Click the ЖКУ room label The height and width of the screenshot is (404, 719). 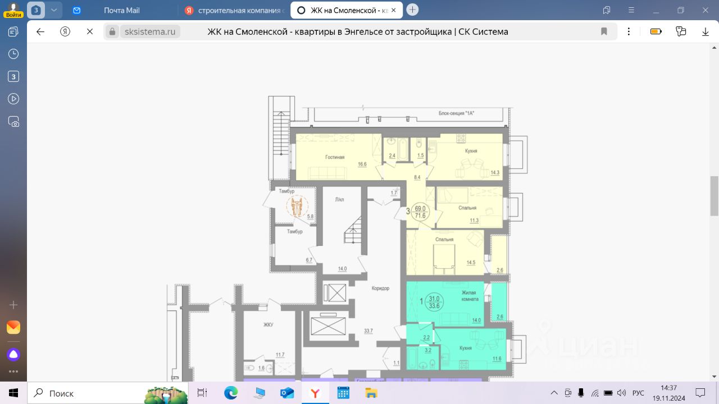(x=269, y=324)
